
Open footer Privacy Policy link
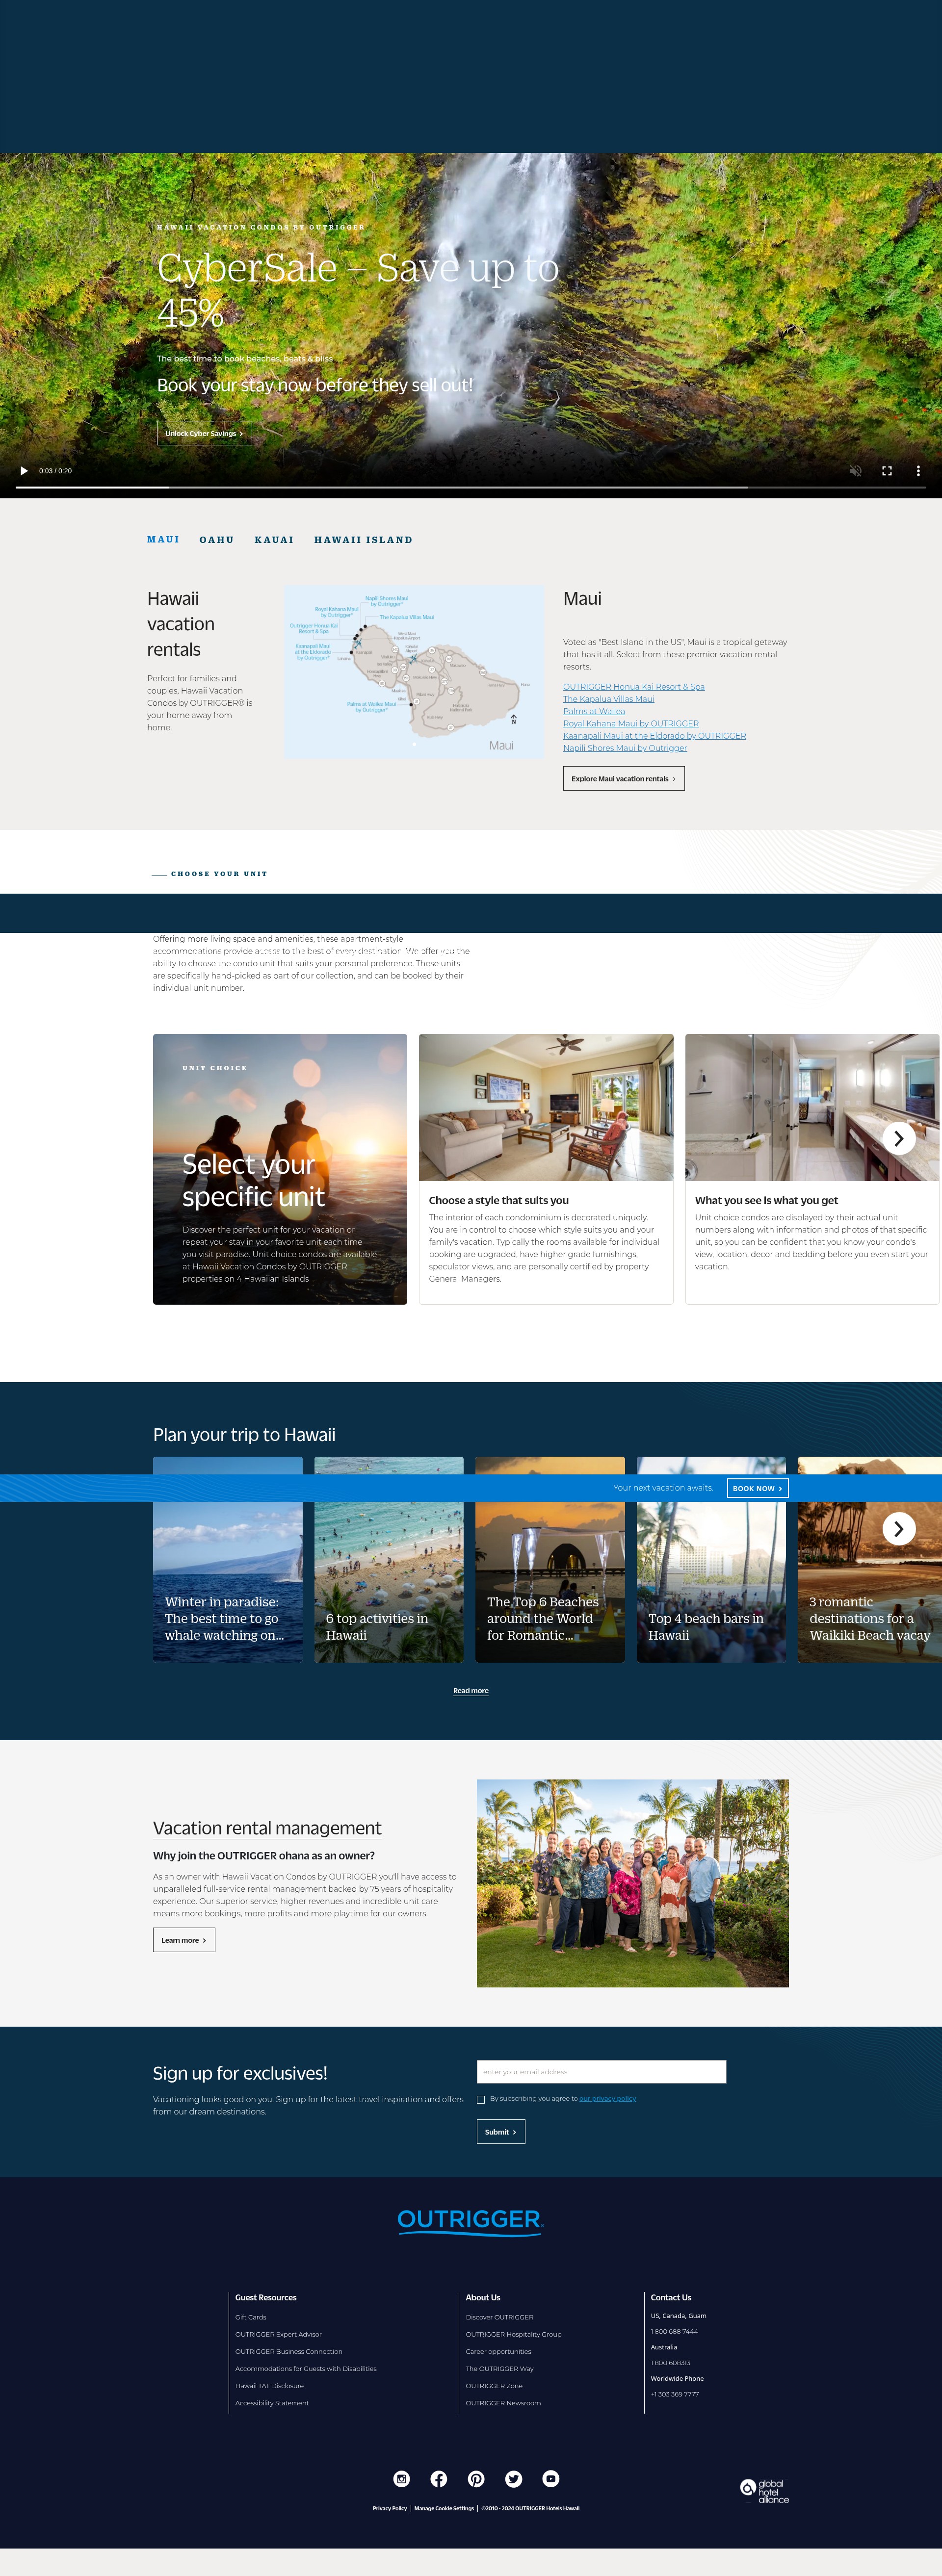click(x=390, y=2508)
